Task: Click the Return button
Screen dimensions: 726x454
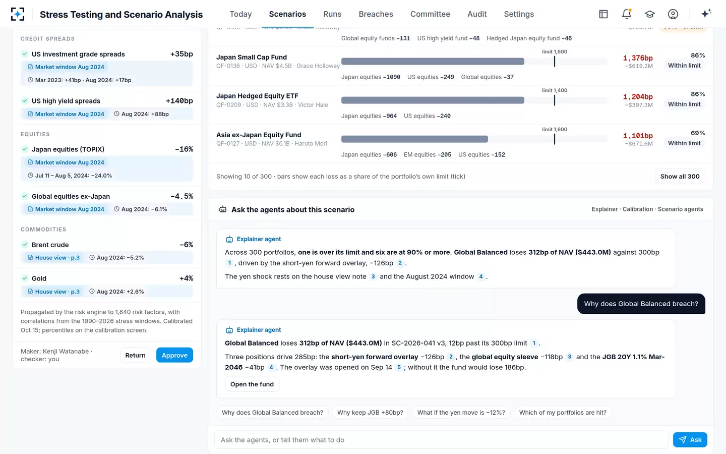Action: [x=135, y=355]
